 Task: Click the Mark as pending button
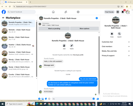pos(54,29)
